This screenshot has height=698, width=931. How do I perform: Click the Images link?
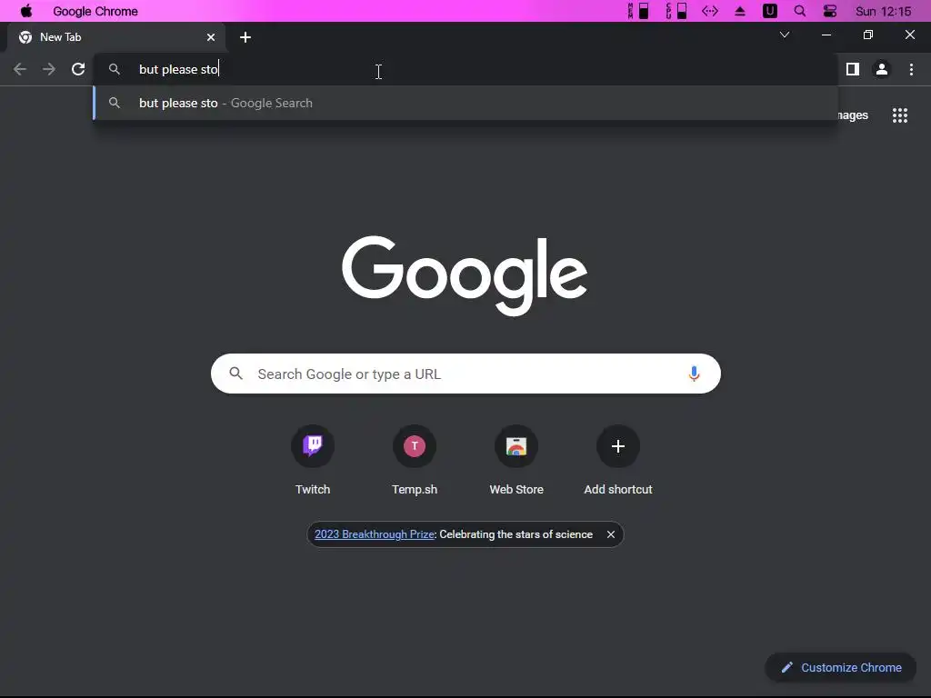point(853,115)
